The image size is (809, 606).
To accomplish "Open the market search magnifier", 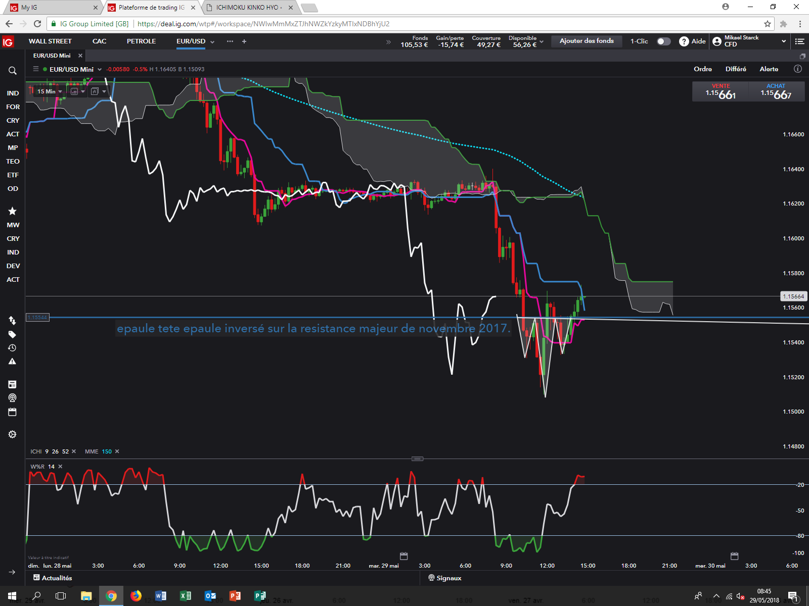I will pos(13,71).
